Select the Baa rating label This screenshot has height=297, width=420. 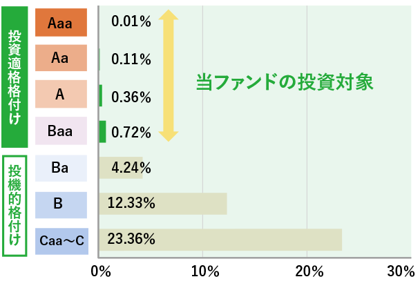tap(61, 131)
